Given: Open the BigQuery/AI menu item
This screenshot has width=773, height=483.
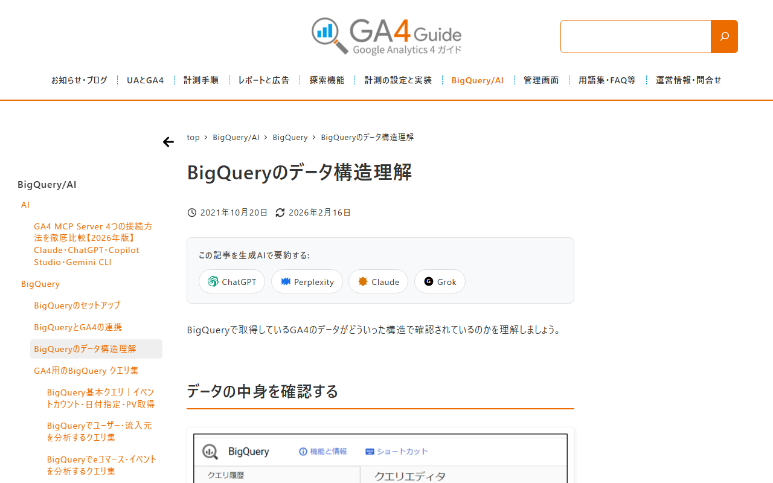Looking at the screenshot, I should 478,80.
